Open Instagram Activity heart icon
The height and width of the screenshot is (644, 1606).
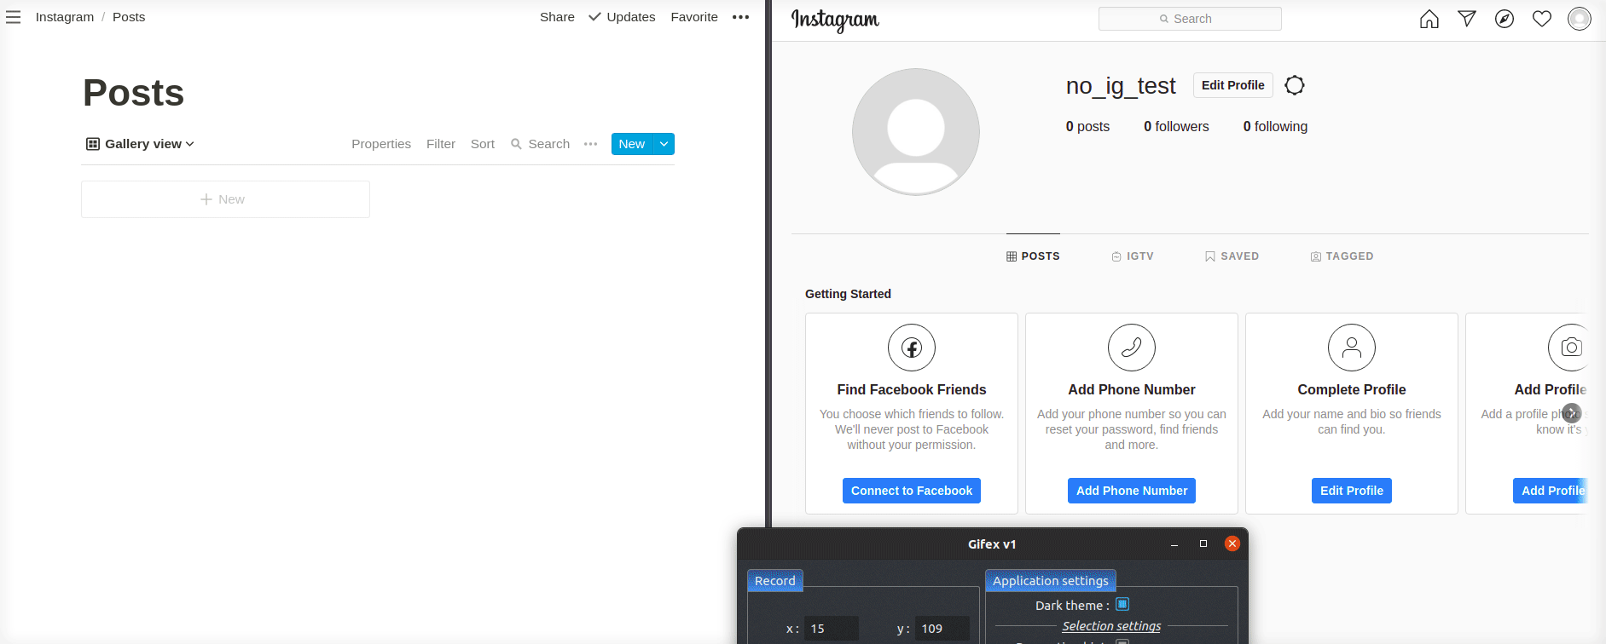[x=1542, y=19]
